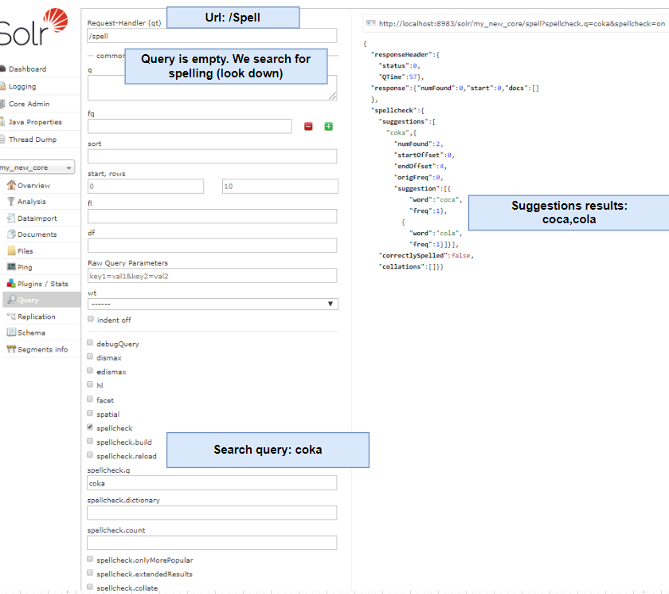Click into the fl field
The width and height of the screenshot is (669, 594).
pos(212,216)
